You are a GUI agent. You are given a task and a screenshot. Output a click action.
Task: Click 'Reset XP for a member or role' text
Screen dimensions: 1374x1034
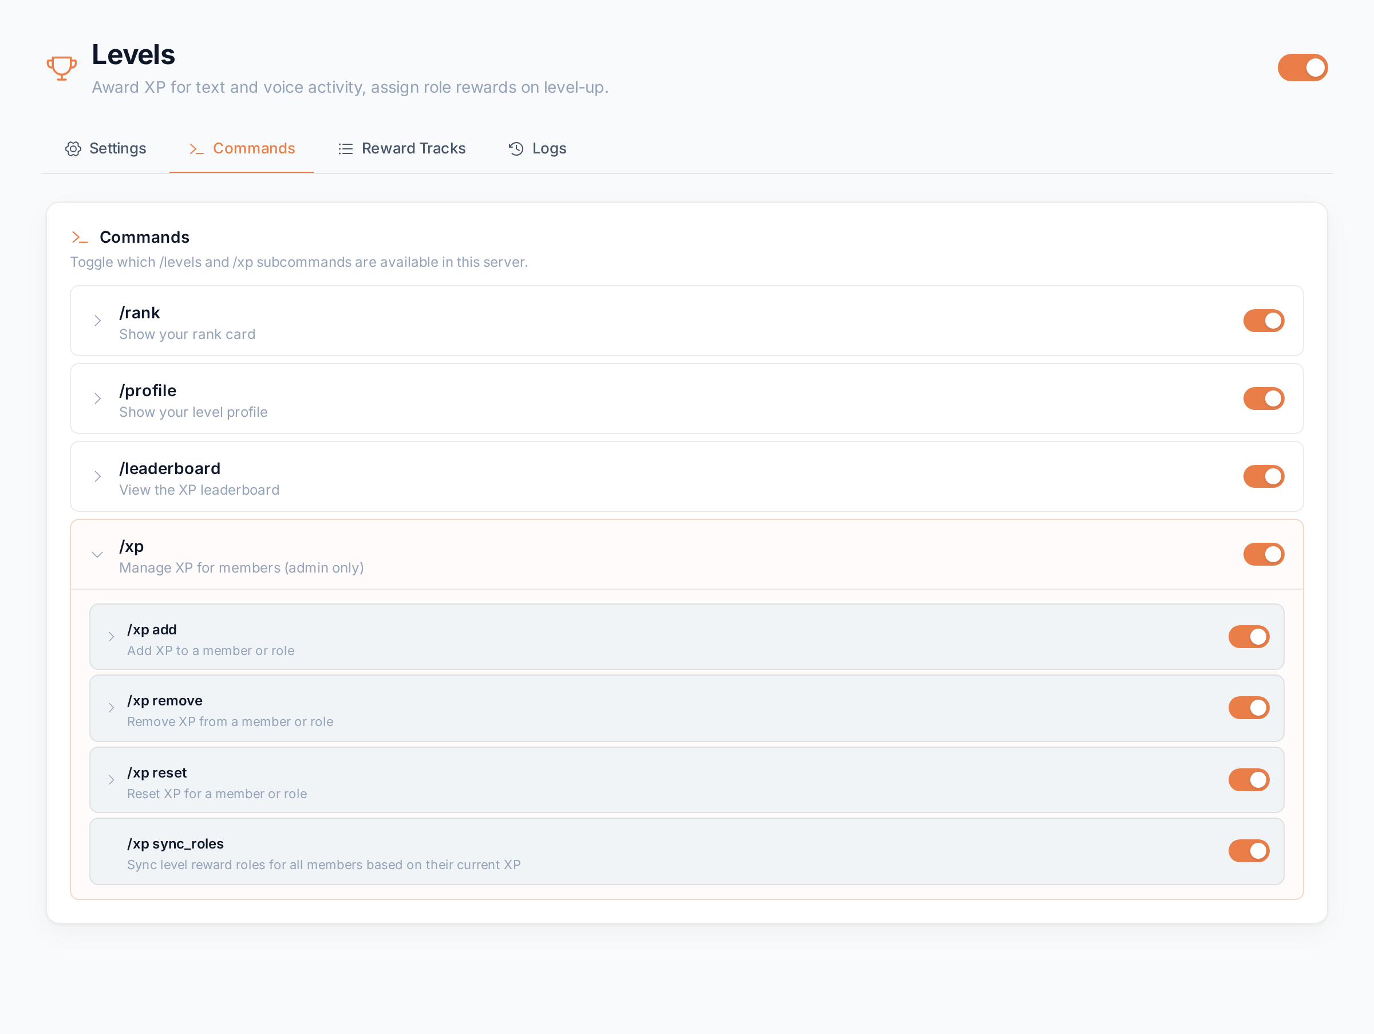pos(217,794)
